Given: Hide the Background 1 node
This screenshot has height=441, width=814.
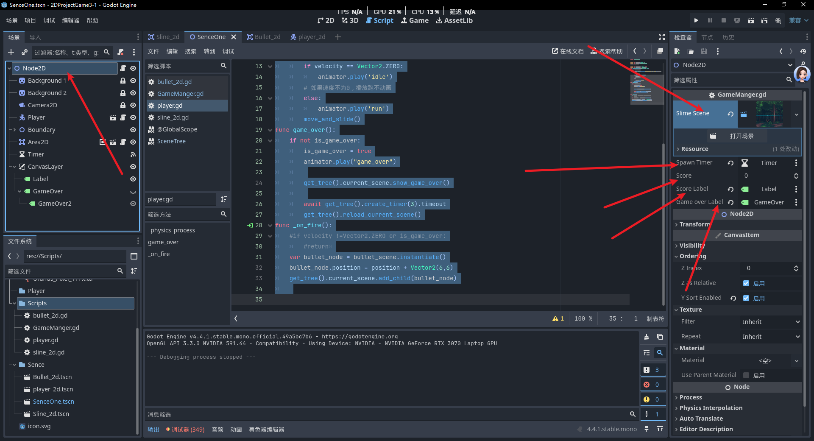Looking at the screenshot, I should [133, 81].
